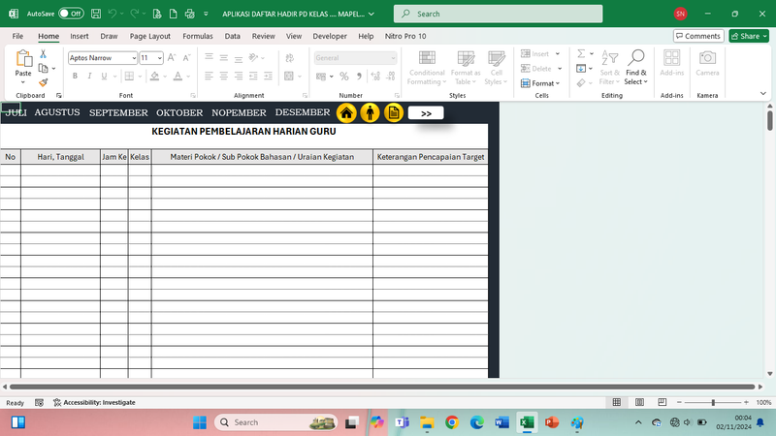Click in the title bar Search box
This screenshot has width=776, height=436.
click(x=498, y=14)
